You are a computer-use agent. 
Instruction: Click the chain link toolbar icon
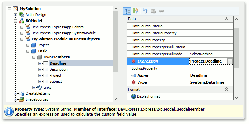pos(161,11)
